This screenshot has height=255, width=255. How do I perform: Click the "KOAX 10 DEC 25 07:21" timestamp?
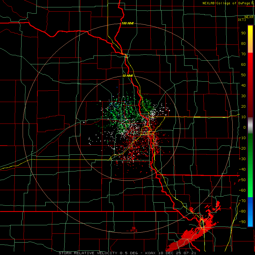171,253
